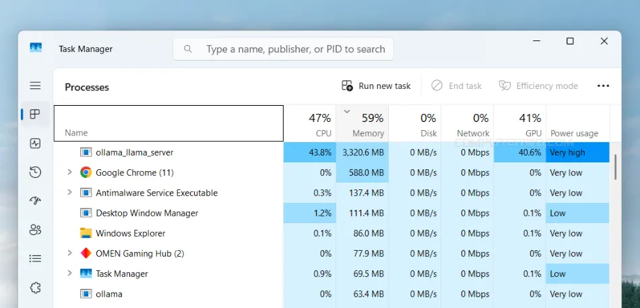This screenshot has width=640, height=308.
Task: Open the Details sidebar icon
Action: coord(36,259)
